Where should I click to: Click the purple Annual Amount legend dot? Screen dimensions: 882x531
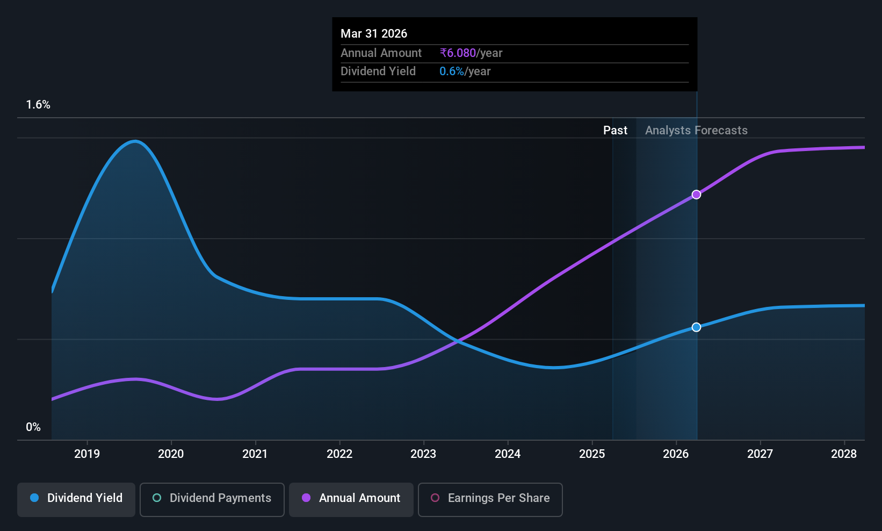306,498
